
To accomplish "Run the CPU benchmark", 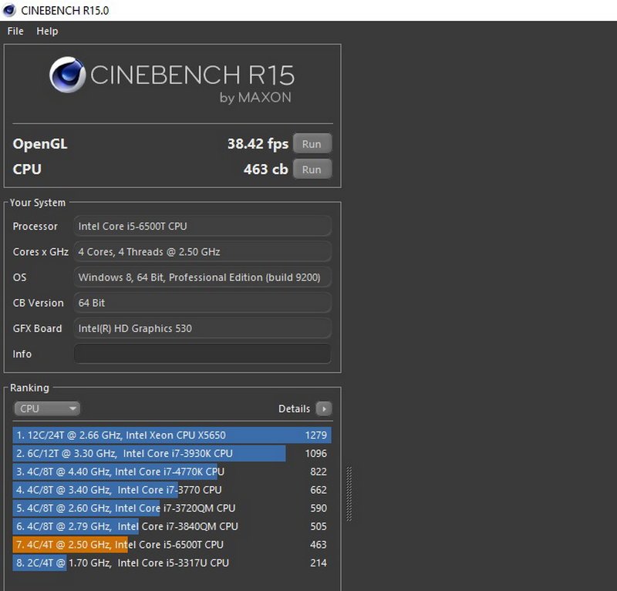I will pyautogui.click(x=312, y=170).
